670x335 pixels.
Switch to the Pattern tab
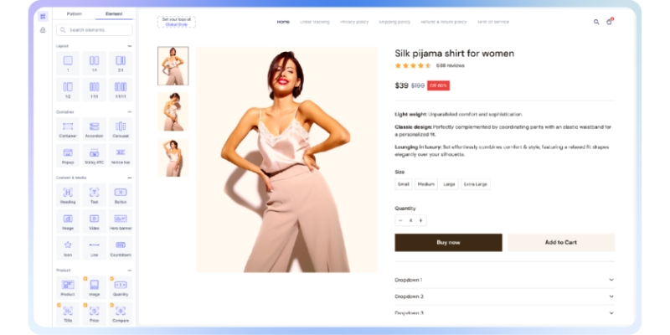tap(75, 13)
